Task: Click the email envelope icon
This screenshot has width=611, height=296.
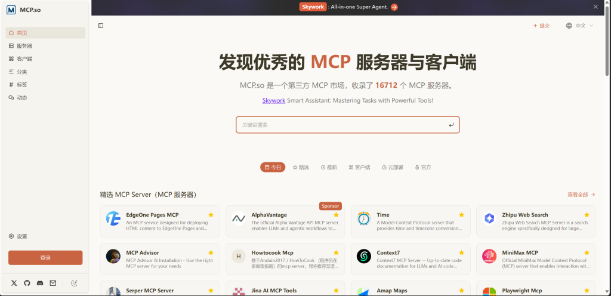Action: (x=53, y=283)
